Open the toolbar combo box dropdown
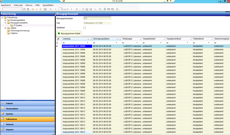The height and width of the screenshot is (135, 230). (21, 9)
